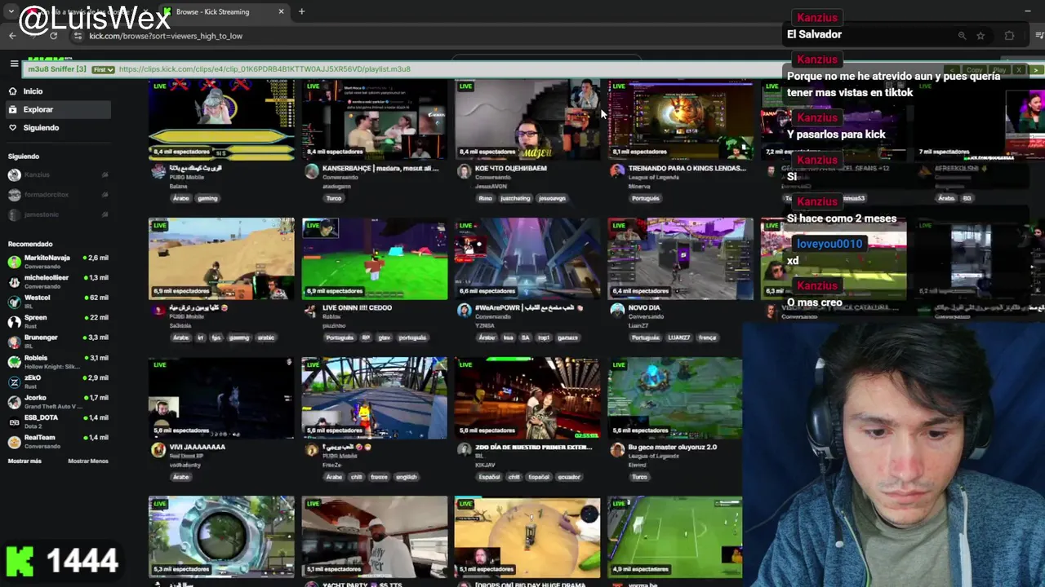Click Mostrar Menos under Recomendado
1045x587 pixels.
tap(88, 461)
